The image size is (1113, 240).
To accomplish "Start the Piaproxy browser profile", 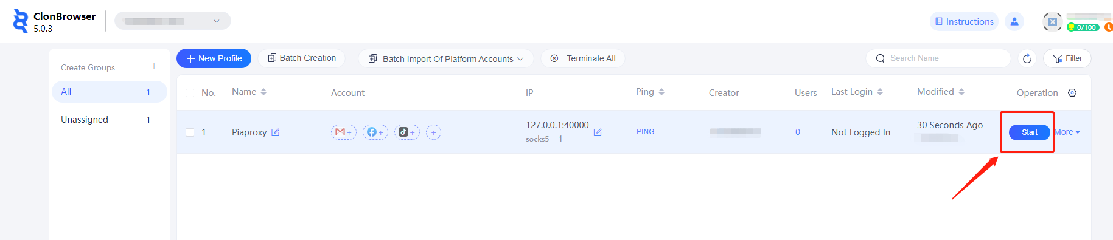I will click(1030, 132).
